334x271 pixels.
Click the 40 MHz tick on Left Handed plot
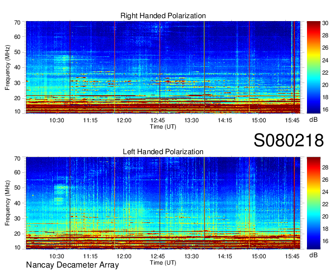17,203
